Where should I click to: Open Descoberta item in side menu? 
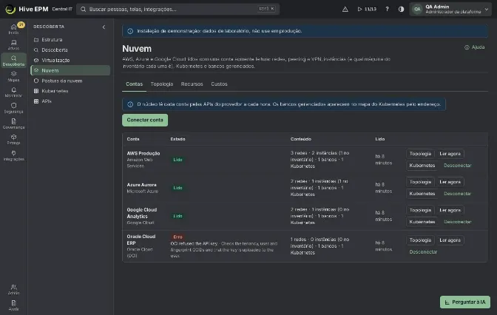[x=70, y=50]
